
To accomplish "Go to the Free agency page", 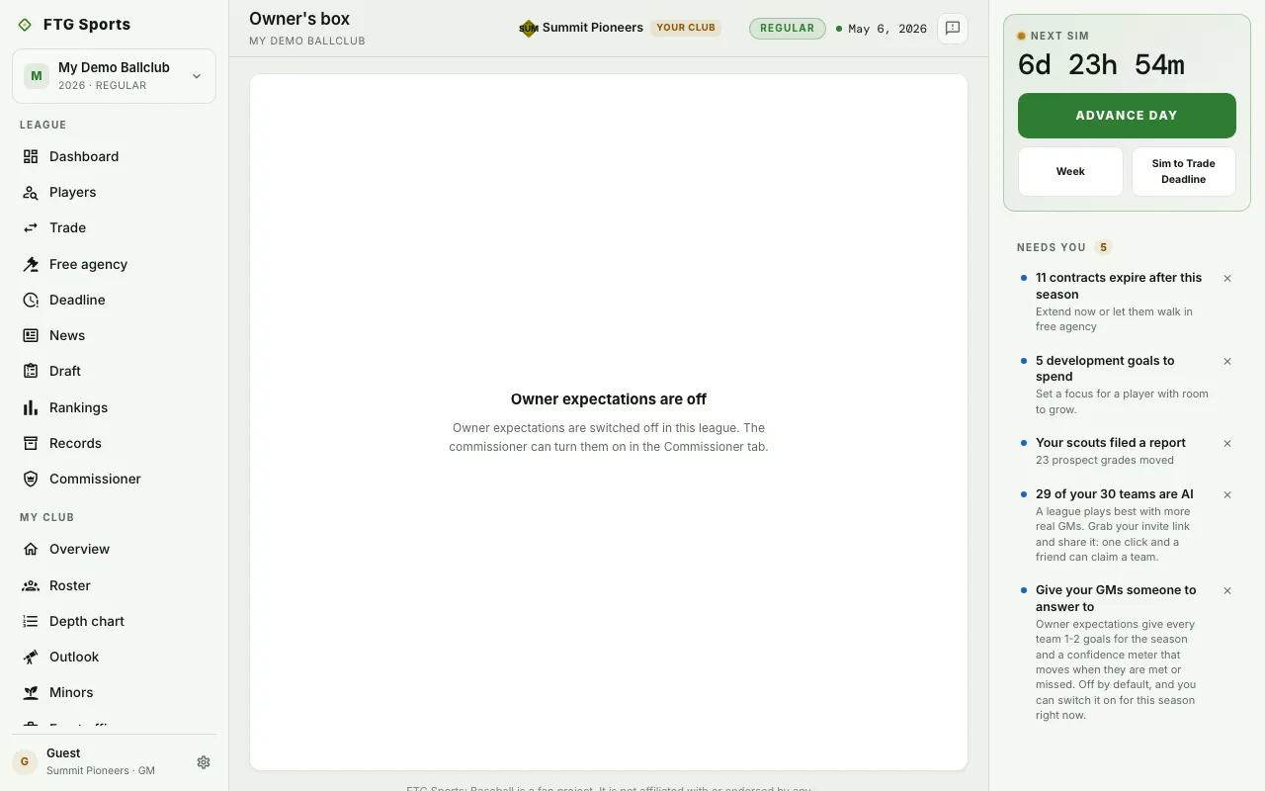I will tap(114, 264).
